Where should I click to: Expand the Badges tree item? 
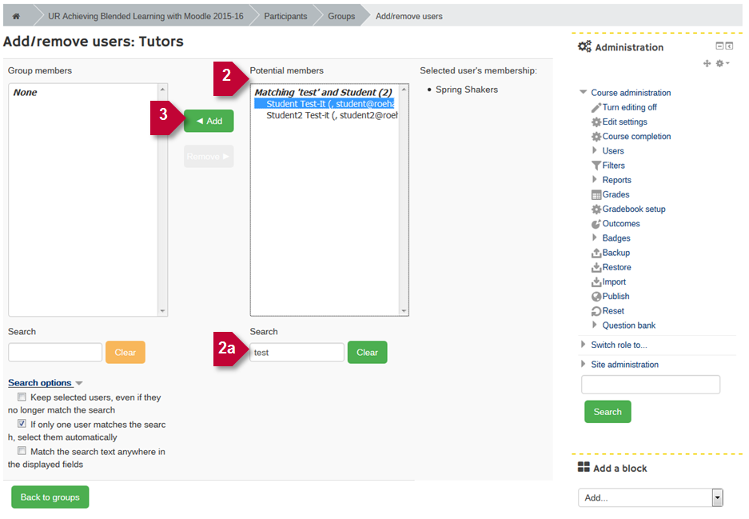click(x=595, y=238)
